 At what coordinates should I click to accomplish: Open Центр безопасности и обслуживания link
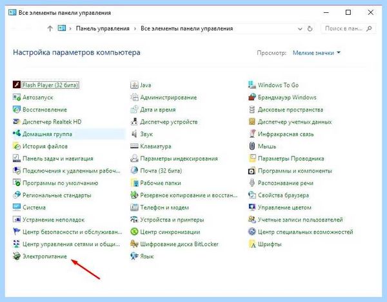[72, 232]
